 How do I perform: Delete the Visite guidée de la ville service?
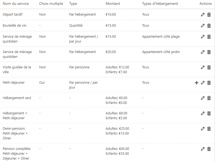click(x=209, y=67)
